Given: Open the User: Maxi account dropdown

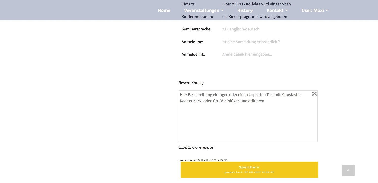Looking at the screenshot, I should click(x=315, y=10).
